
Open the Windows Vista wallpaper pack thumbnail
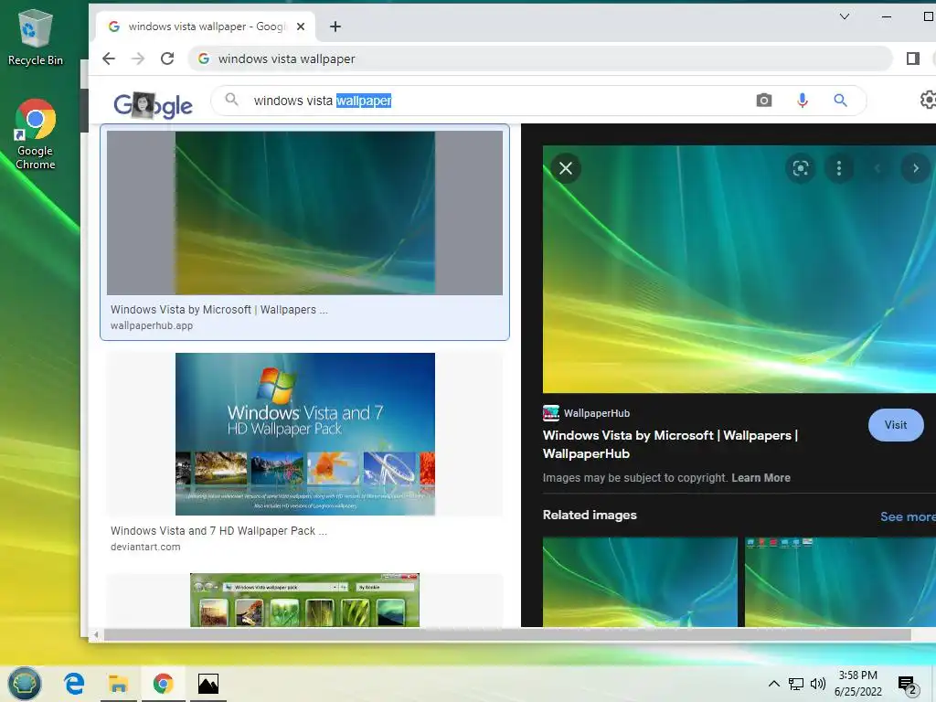[x=304, y=600]
